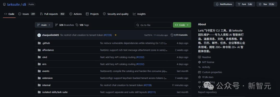This screenshot has height=97, width=280.
Task: Open the Issues tab
Action: 27,14
